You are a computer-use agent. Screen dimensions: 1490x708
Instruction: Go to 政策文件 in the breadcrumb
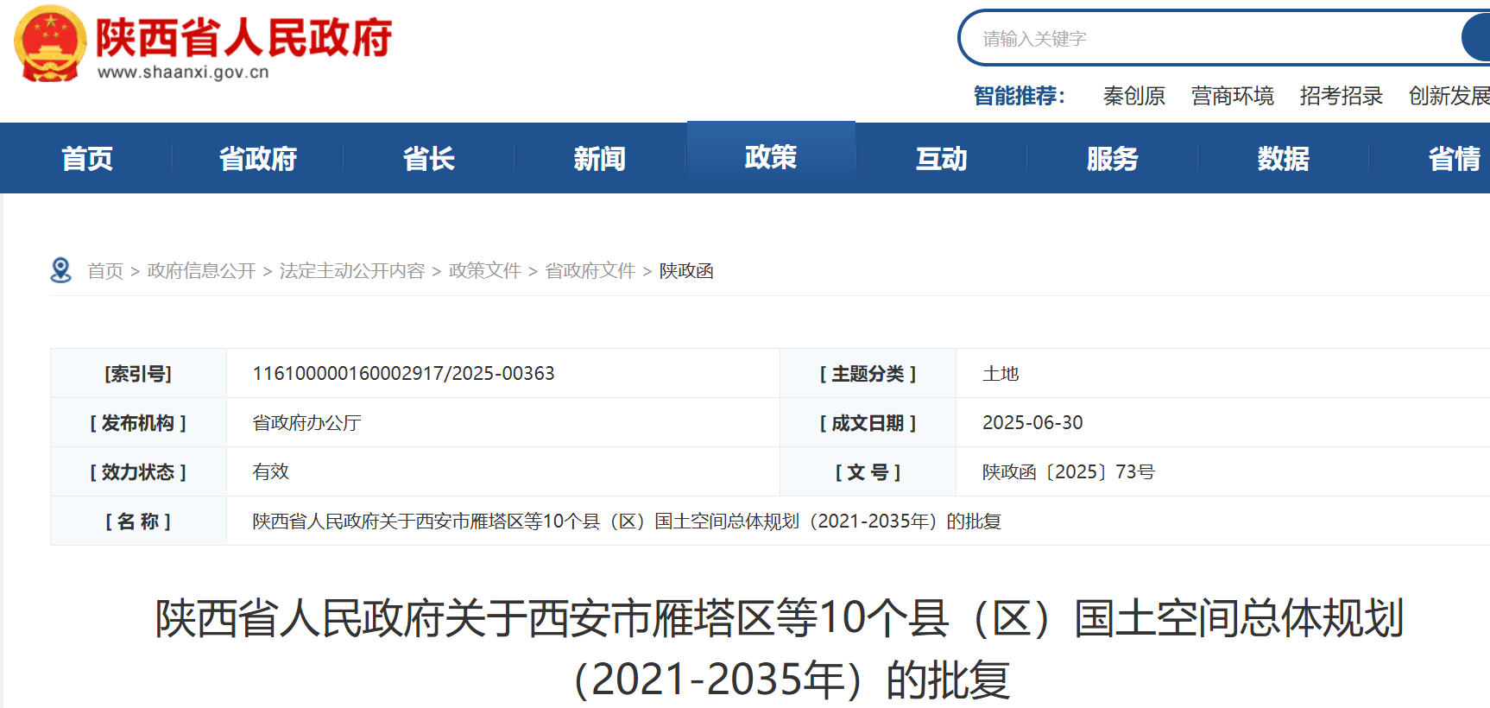pos(485,271)
